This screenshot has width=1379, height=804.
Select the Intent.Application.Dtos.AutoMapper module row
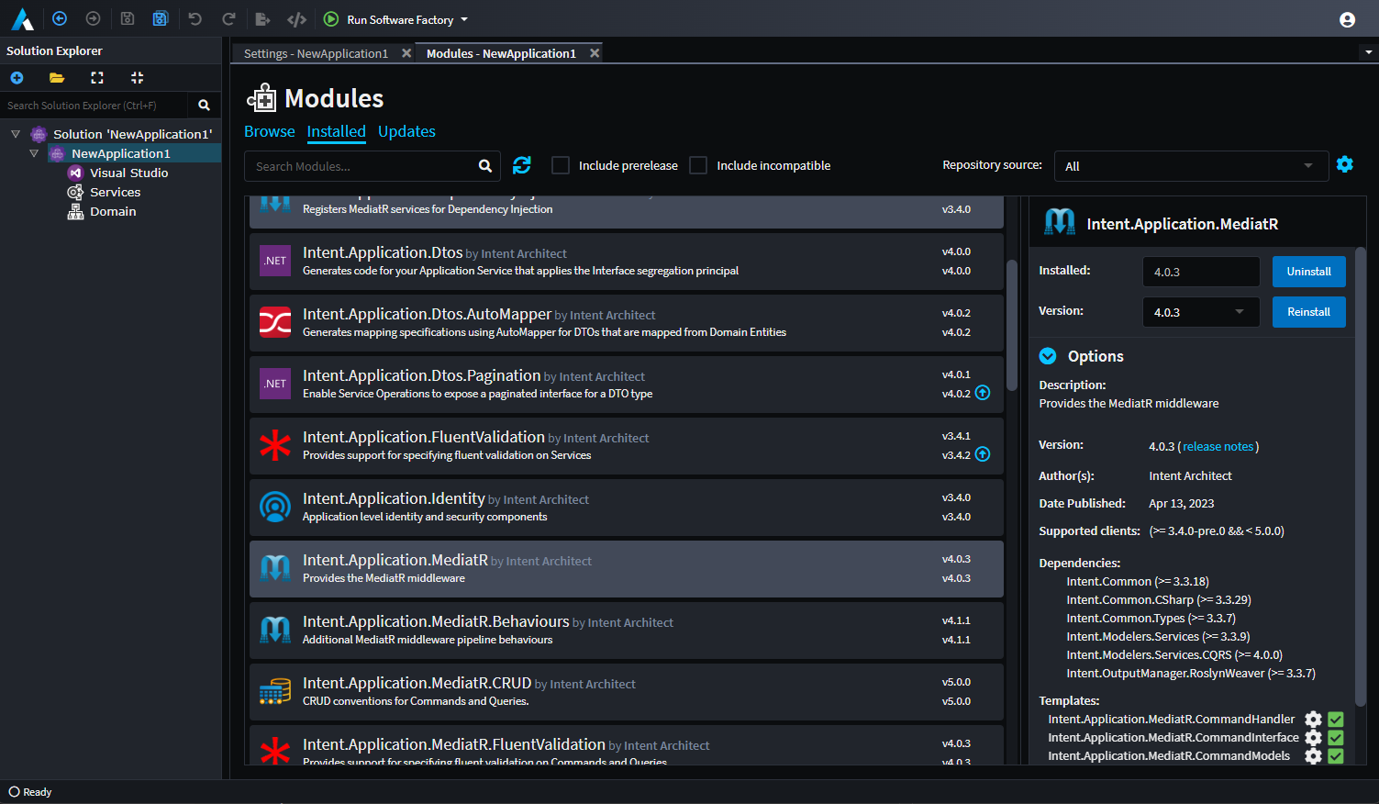point(627,323)
